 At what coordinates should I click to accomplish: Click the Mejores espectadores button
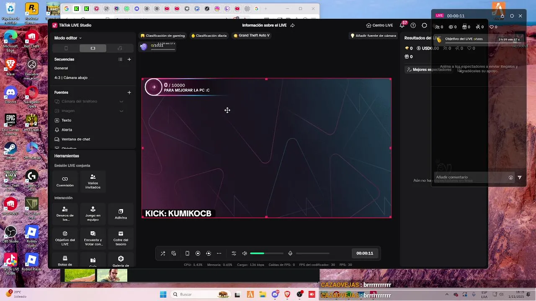tap(429, 69)
